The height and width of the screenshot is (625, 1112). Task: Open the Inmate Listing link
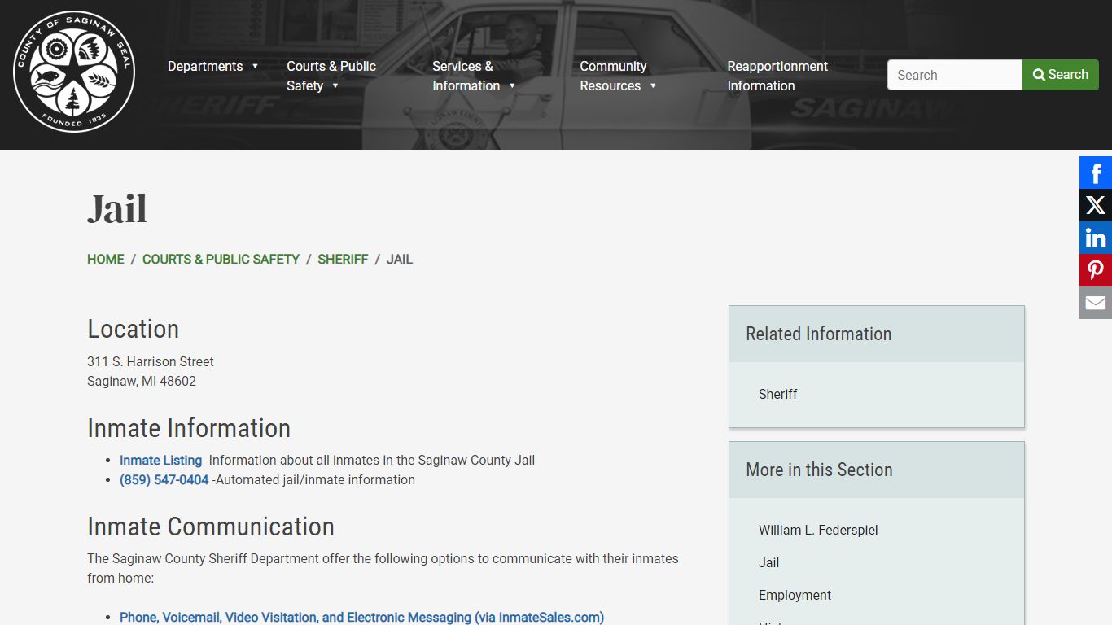click(160, 460)
